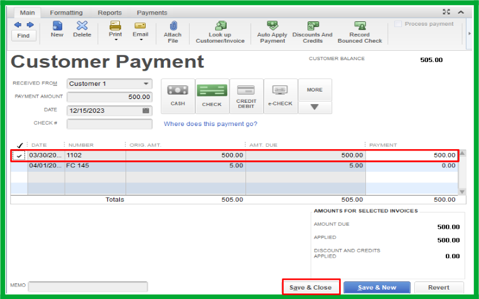Select e-CHECK payment method
This screenshot has width=479, height=299.
tap(281, 96)
